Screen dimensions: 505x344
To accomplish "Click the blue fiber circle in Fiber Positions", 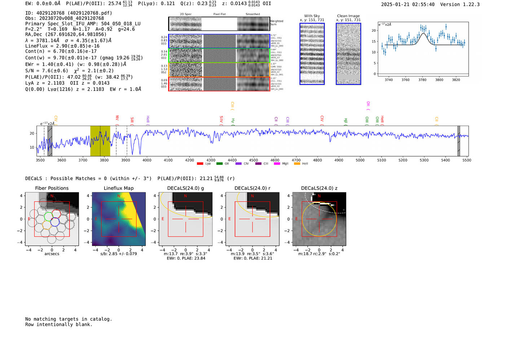I will (x=55, y=222).
